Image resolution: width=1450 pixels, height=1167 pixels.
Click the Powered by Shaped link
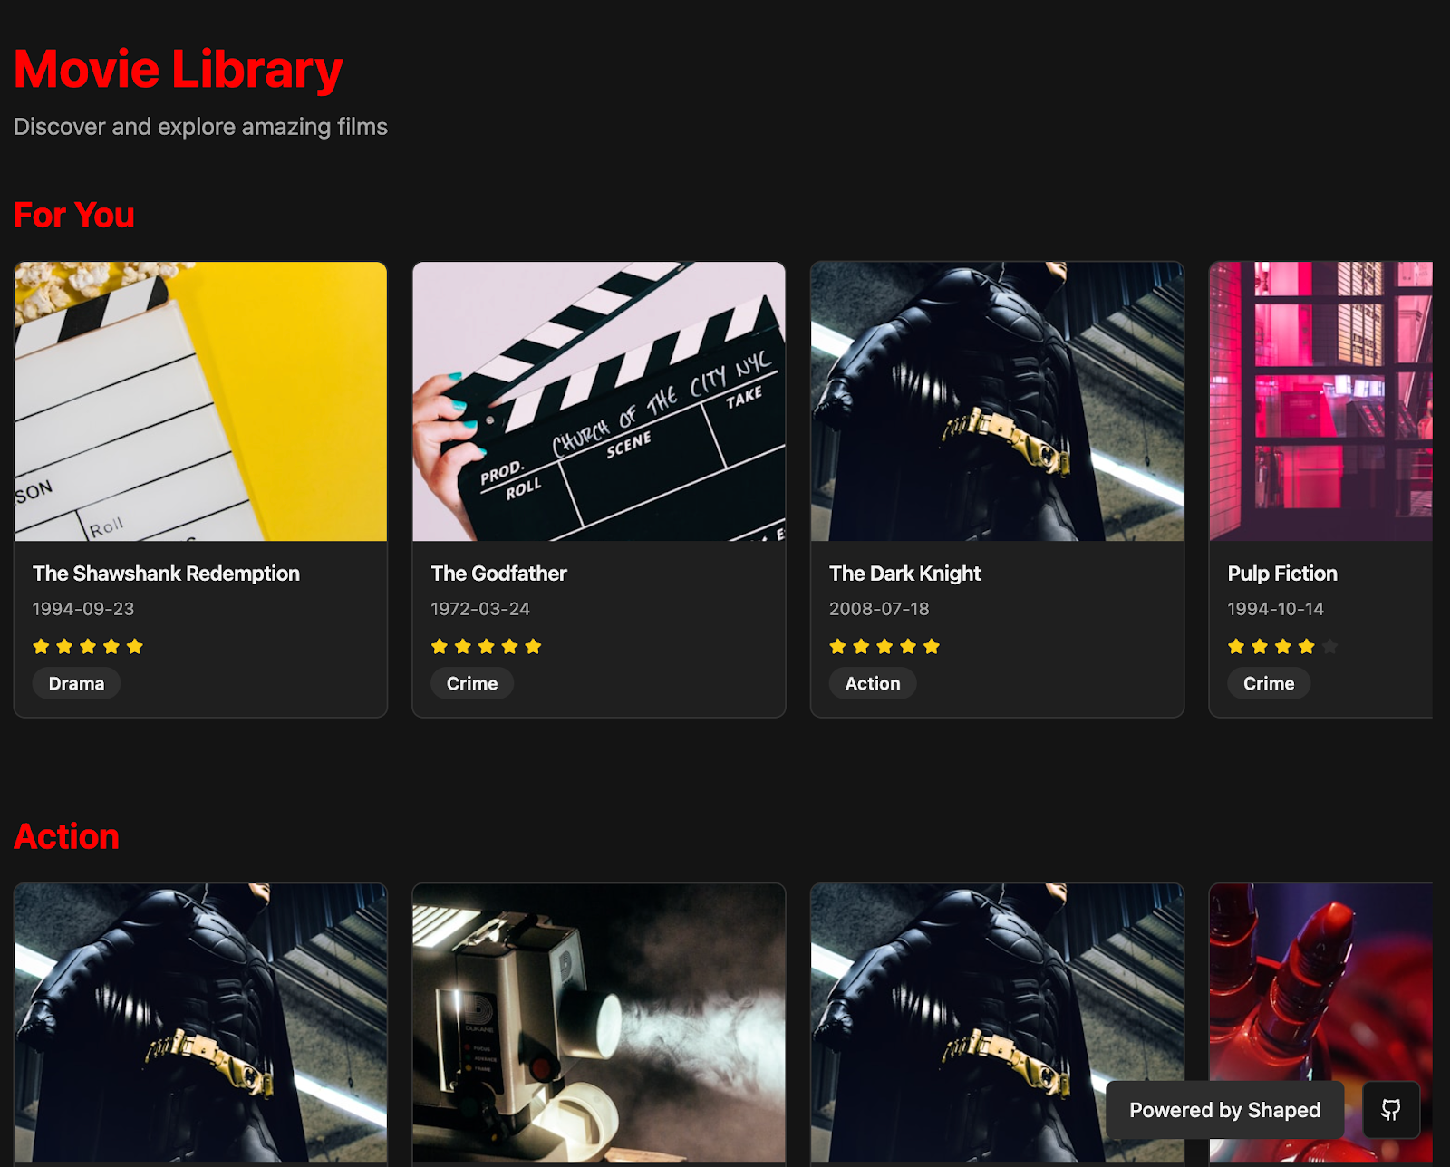coord(1224,1110)
